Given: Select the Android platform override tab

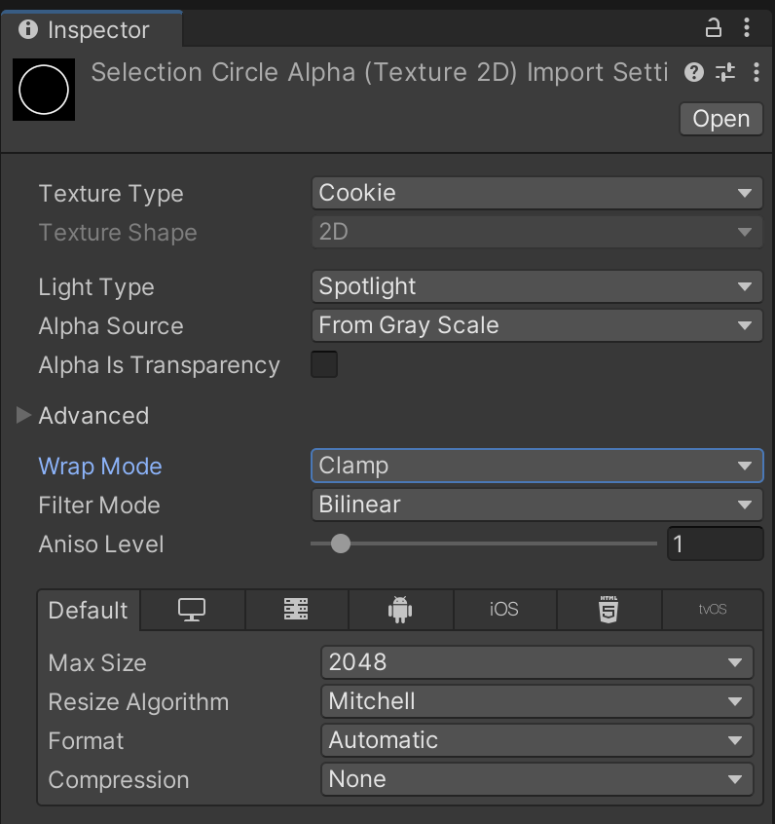Looking at the screenshot, I should tap(400, 610).
